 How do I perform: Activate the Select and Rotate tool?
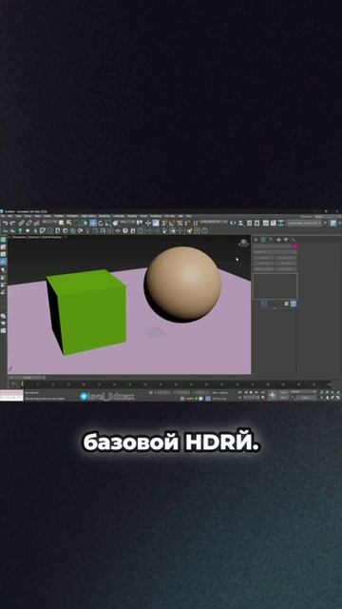pyautogui.click(x=101, y=223)
